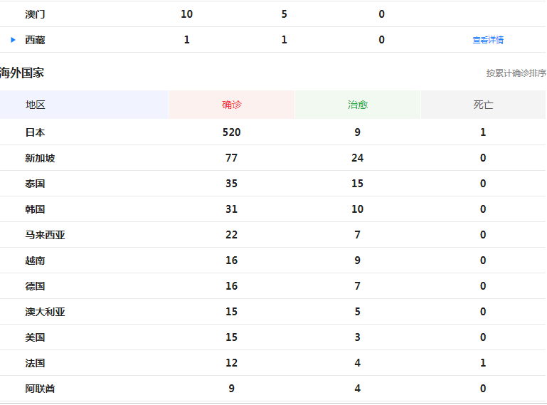Select the 美国 country row
Screen dimensions: 547x405
(x=36, y=337)
